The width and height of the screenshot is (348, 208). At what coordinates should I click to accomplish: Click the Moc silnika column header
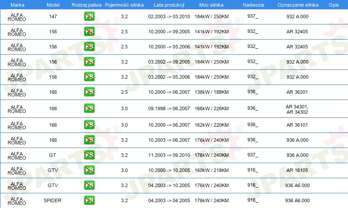click(x=211, y=5)
